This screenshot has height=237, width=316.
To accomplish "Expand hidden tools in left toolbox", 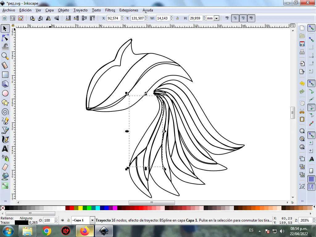I will click(x=6, y=201).
